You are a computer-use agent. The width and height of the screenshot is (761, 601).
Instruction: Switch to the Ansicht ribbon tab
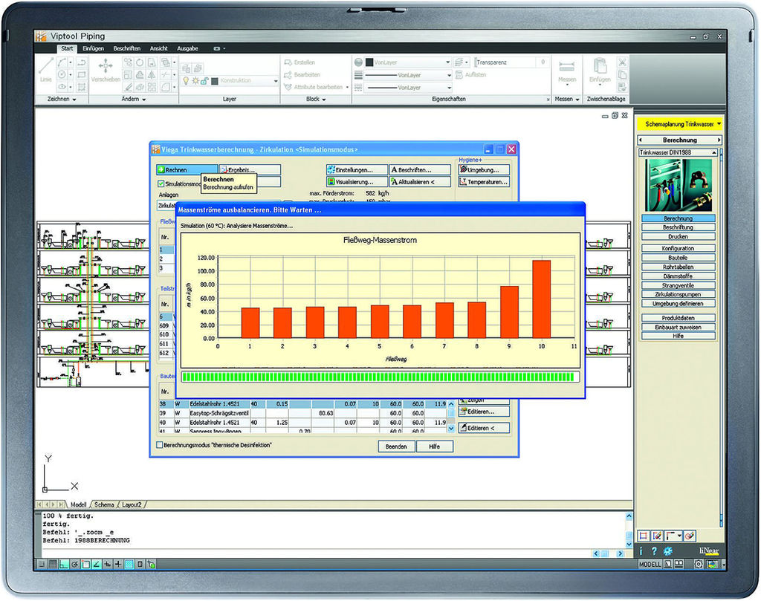click(159, 48)
